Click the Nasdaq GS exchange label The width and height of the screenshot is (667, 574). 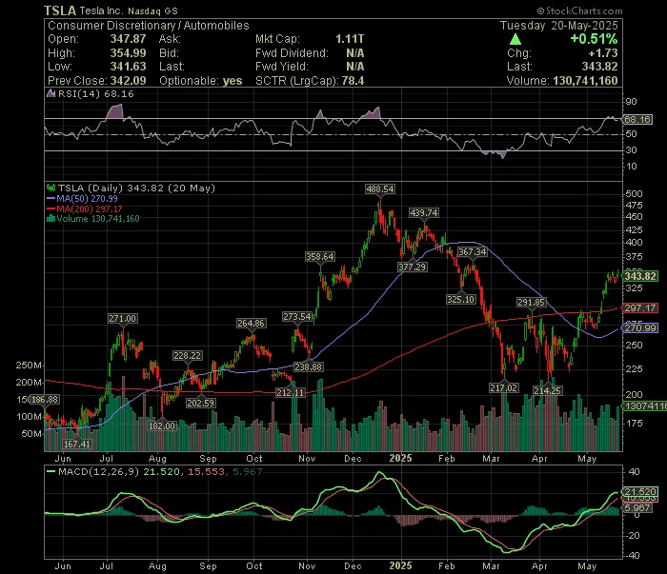(x=152, y=11)
